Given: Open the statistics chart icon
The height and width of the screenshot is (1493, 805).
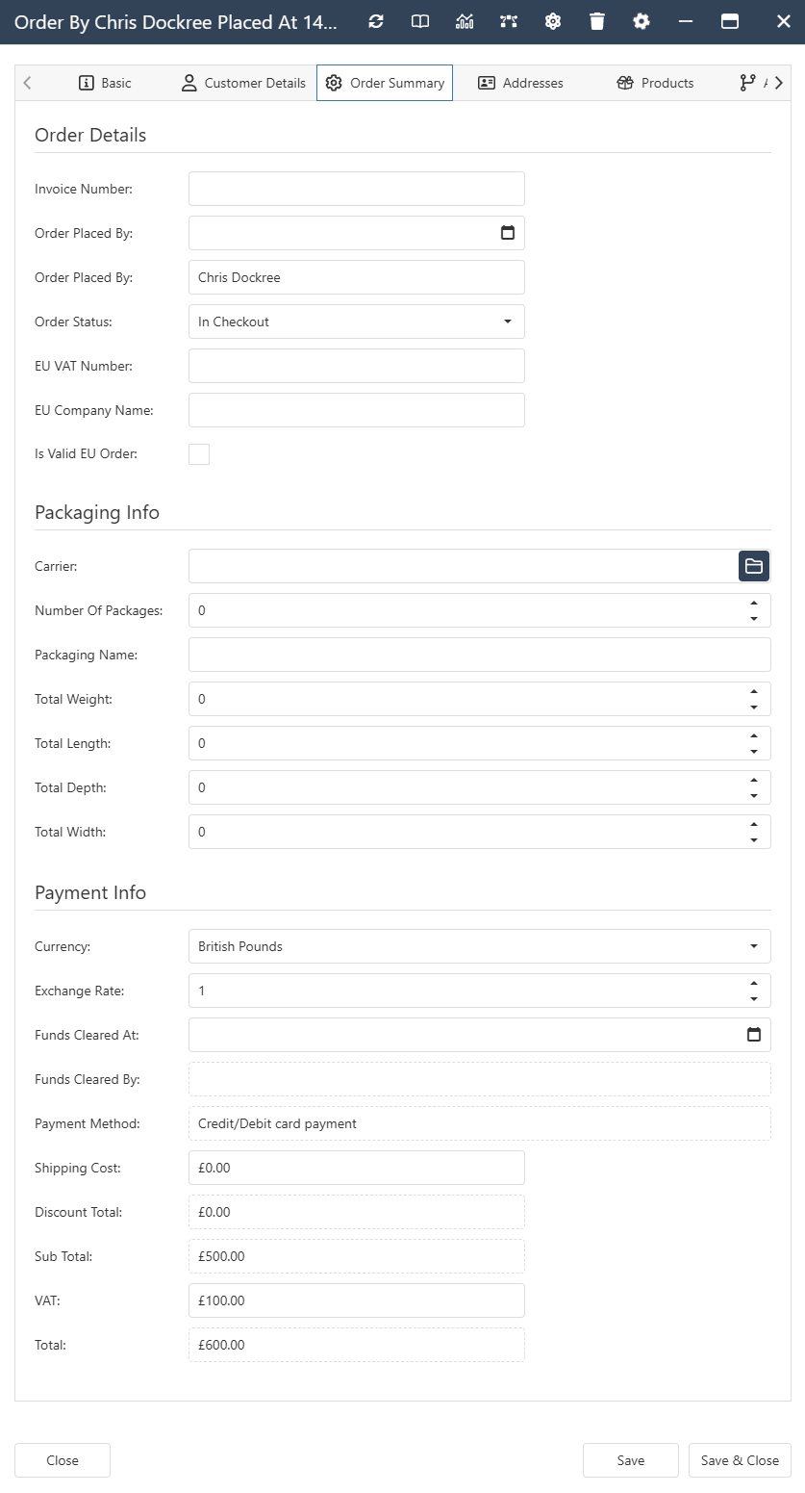Looking at the screenshot, I should point(465,21).
